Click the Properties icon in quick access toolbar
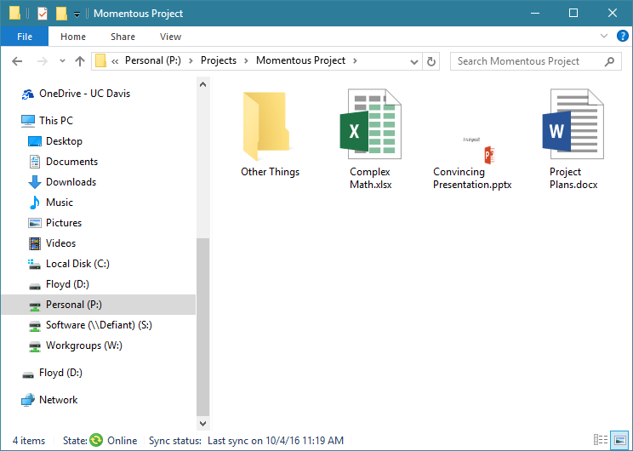 pyautogui.click(x=43, y=14)
